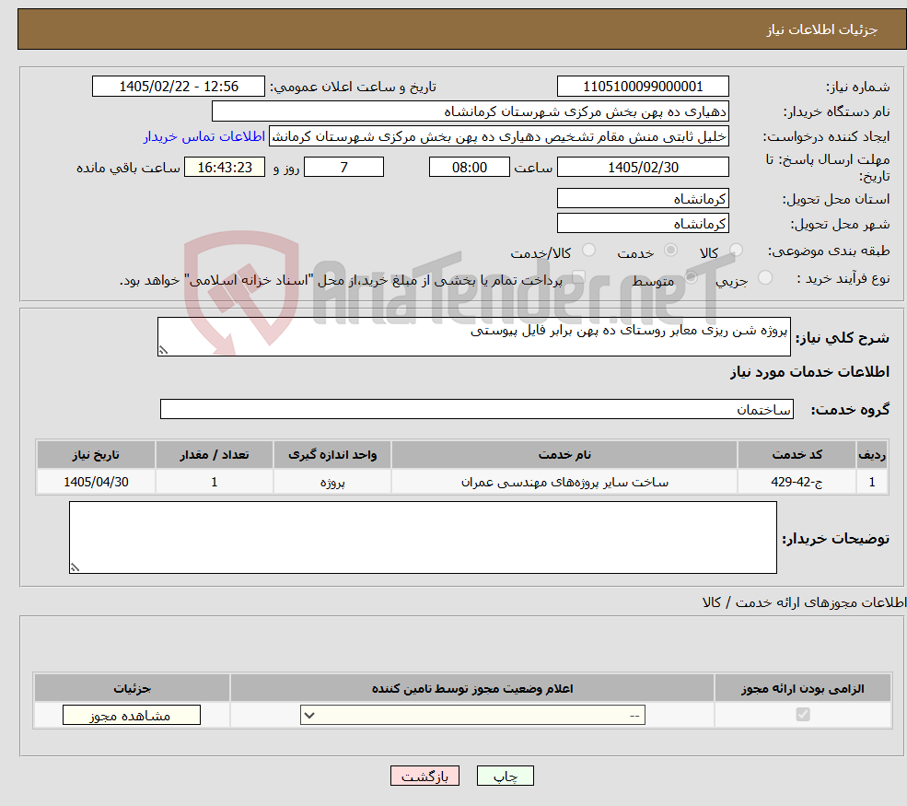This screenshot has height=806, width=907.
Task: Open the license status dropdown
Action: click(x=472, y=715)
